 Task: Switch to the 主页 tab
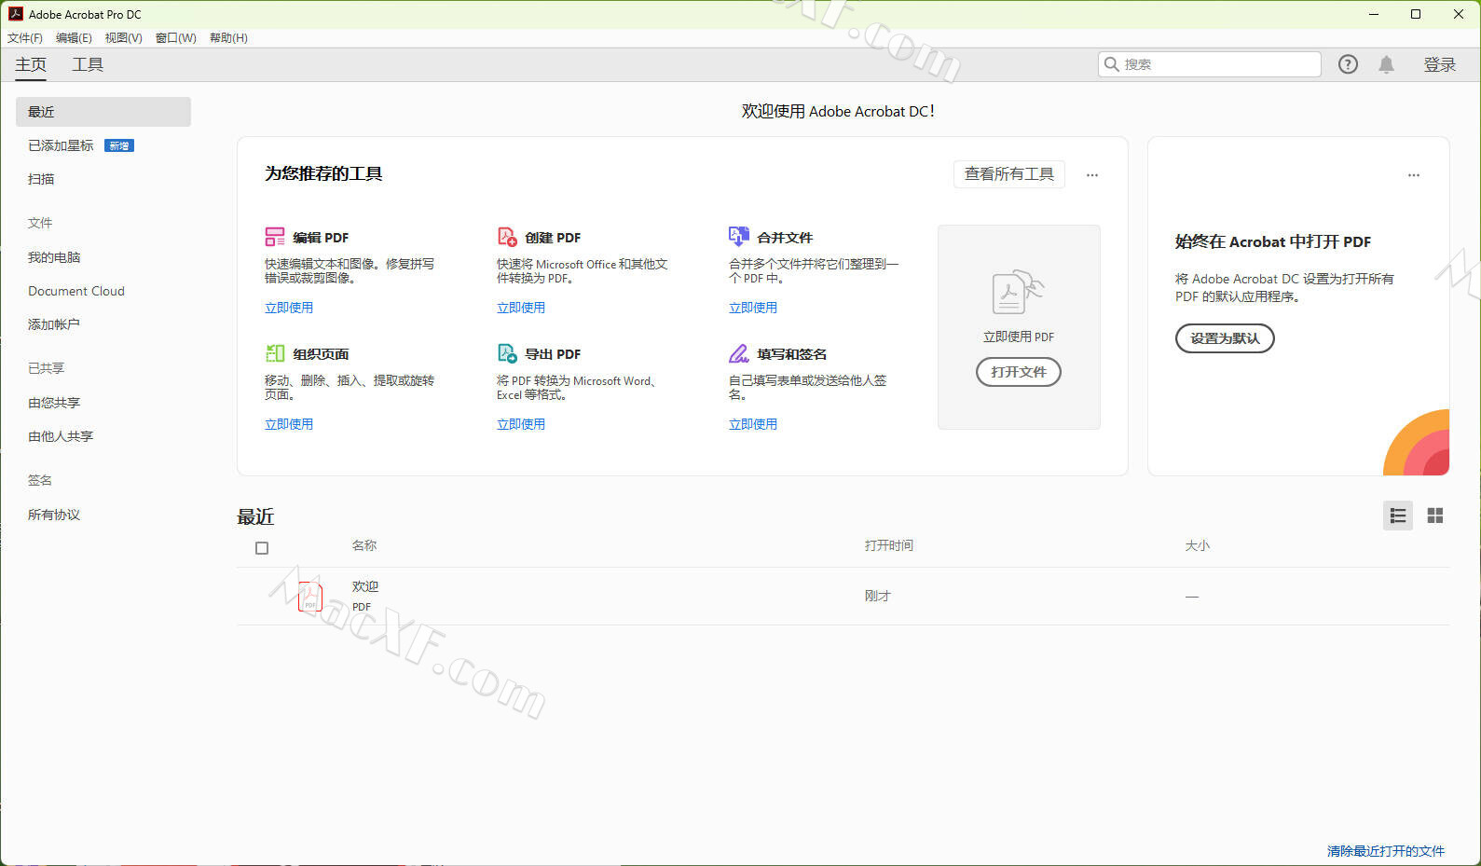pos(31,64)
